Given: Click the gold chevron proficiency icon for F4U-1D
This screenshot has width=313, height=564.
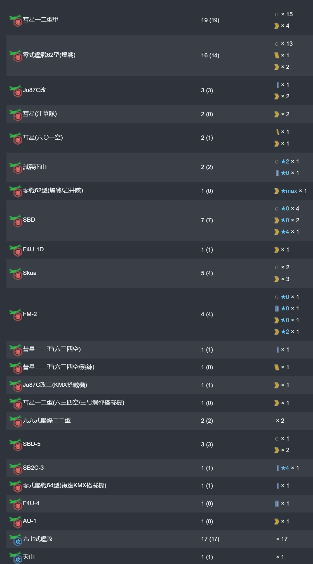Looking at the screenshot, I should click(277, 250).
